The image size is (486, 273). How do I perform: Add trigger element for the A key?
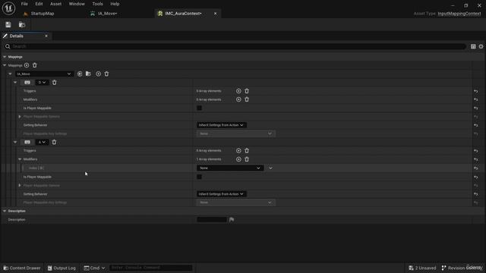(x=238, y=151)
